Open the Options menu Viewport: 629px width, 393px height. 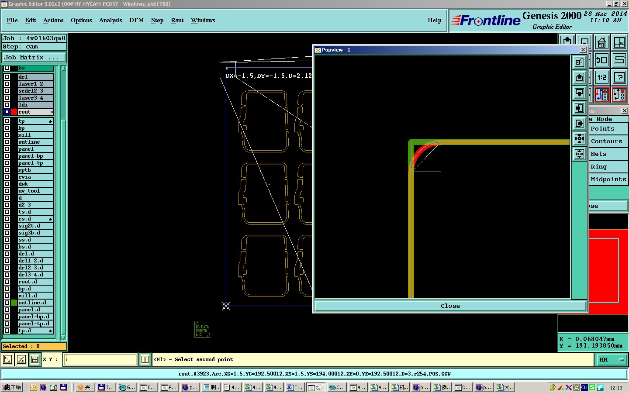[x=81, y=20]
